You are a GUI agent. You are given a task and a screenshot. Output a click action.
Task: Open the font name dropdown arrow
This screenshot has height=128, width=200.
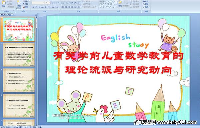pyautogui.click(x=44, y=3)
